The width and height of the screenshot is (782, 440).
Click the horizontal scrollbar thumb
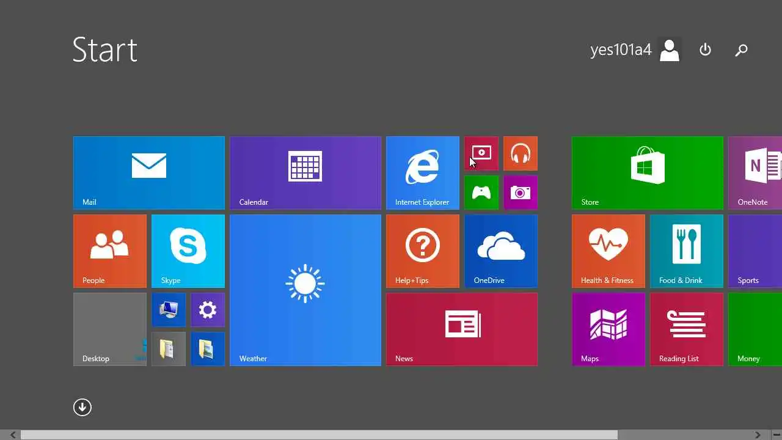tap(319, 435)
